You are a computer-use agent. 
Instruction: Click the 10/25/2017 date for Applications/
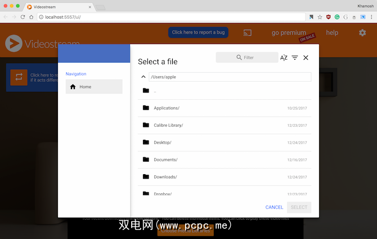point(297,108)
